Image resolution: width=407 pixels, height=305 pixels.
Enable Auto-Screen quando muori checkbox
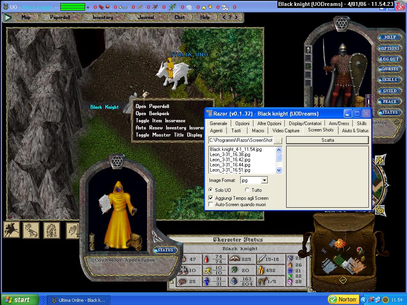[211, 205]
